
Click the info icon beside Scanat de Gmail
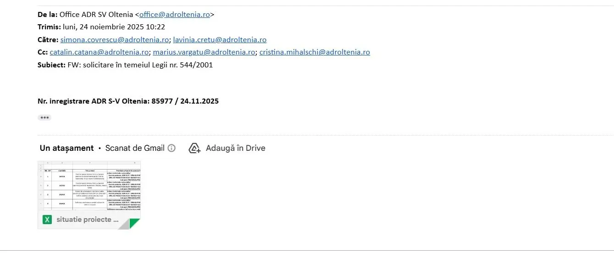pos(171,148)
